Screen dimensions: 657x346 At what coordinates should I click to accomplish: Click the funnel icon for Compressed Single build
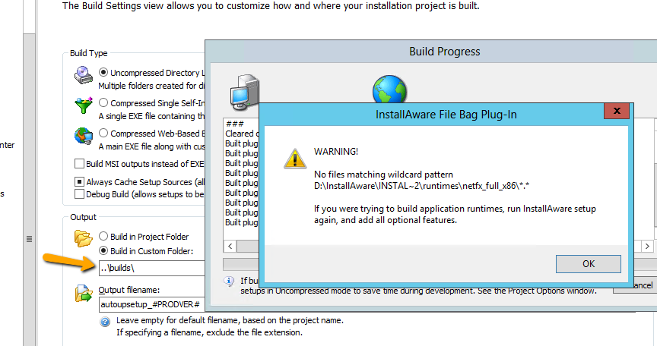click(x=84, y=105)
